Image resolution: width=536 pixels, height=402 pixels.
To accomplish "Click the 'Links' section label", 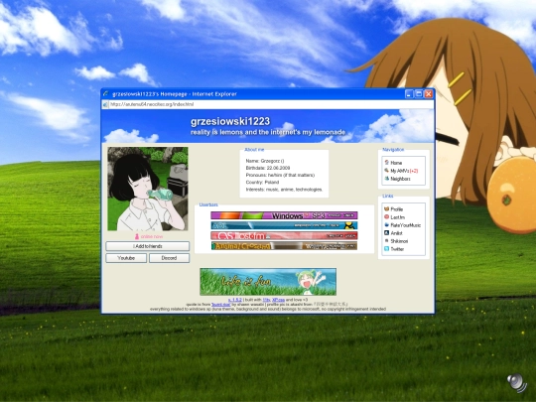I will tap(388, 196).
